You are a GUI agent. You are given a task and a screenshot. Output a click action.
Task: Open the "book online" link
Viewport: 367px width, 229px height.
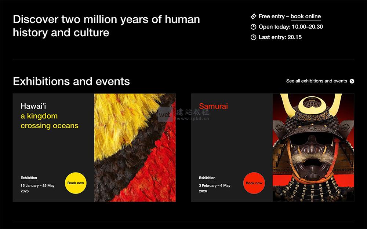(305, 16)
